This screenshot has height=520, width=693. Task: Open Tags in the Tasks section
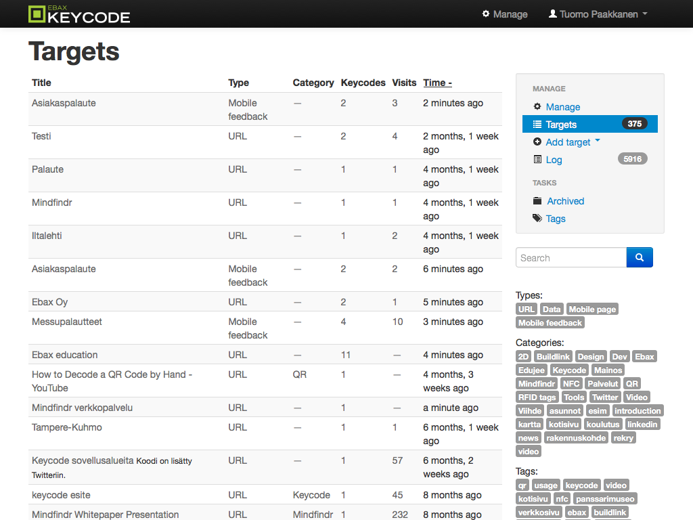pyautogui.click(x=556, y=219)
